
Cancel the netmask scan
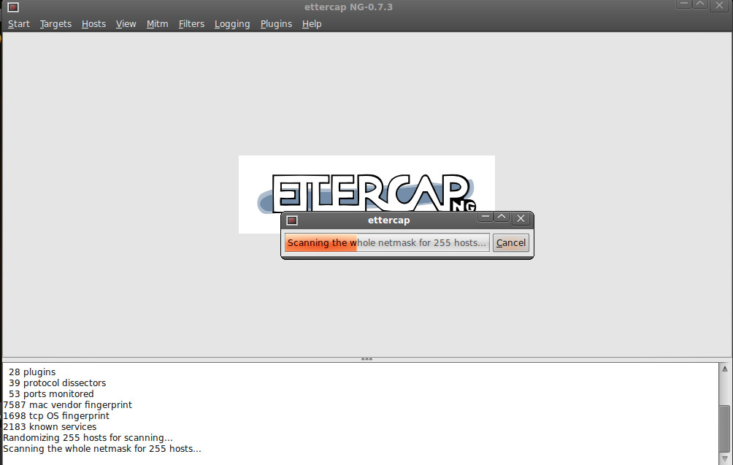(511, 242)
